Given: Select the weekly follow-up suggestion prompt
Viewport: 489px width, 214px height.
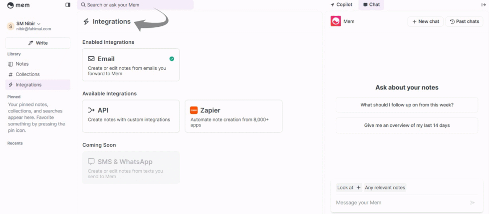Looking at the screenshot, I should [x=407, y=105].
